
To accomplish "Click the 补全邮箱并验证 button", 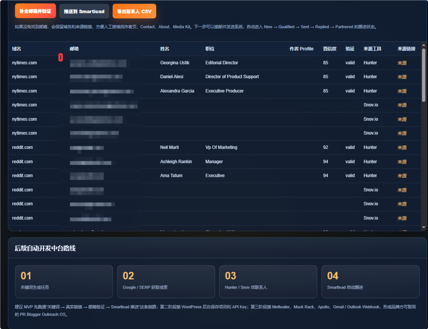I will point(36,11).
